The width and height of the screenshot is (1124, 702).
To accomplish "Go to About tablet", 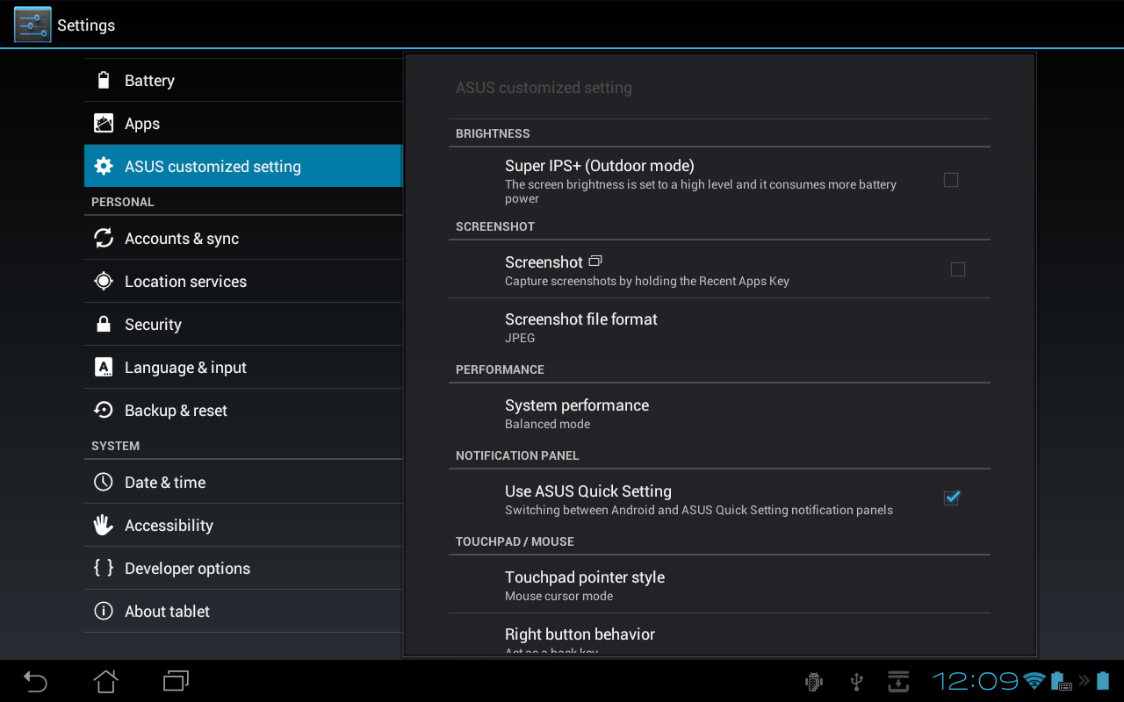I will [243, 612].
